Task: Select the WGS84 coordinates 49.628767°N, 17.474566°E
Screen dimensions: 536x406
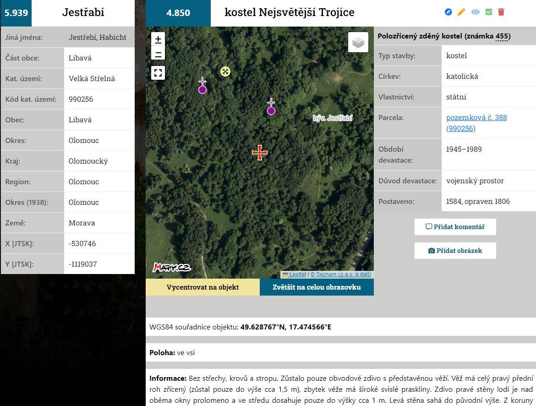Action: [x=286, y=327]
